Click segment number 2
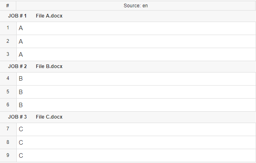The height and width of the screenshot is (163, 256). pos(8,41)
